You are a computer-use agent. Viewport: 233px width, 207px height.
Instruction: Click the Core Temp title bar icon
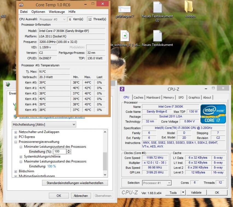[21, 5]
